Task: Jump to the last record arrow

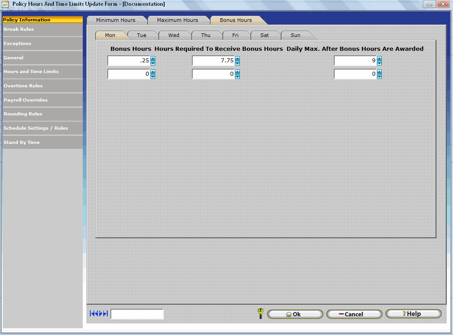Action: (105, 314)
